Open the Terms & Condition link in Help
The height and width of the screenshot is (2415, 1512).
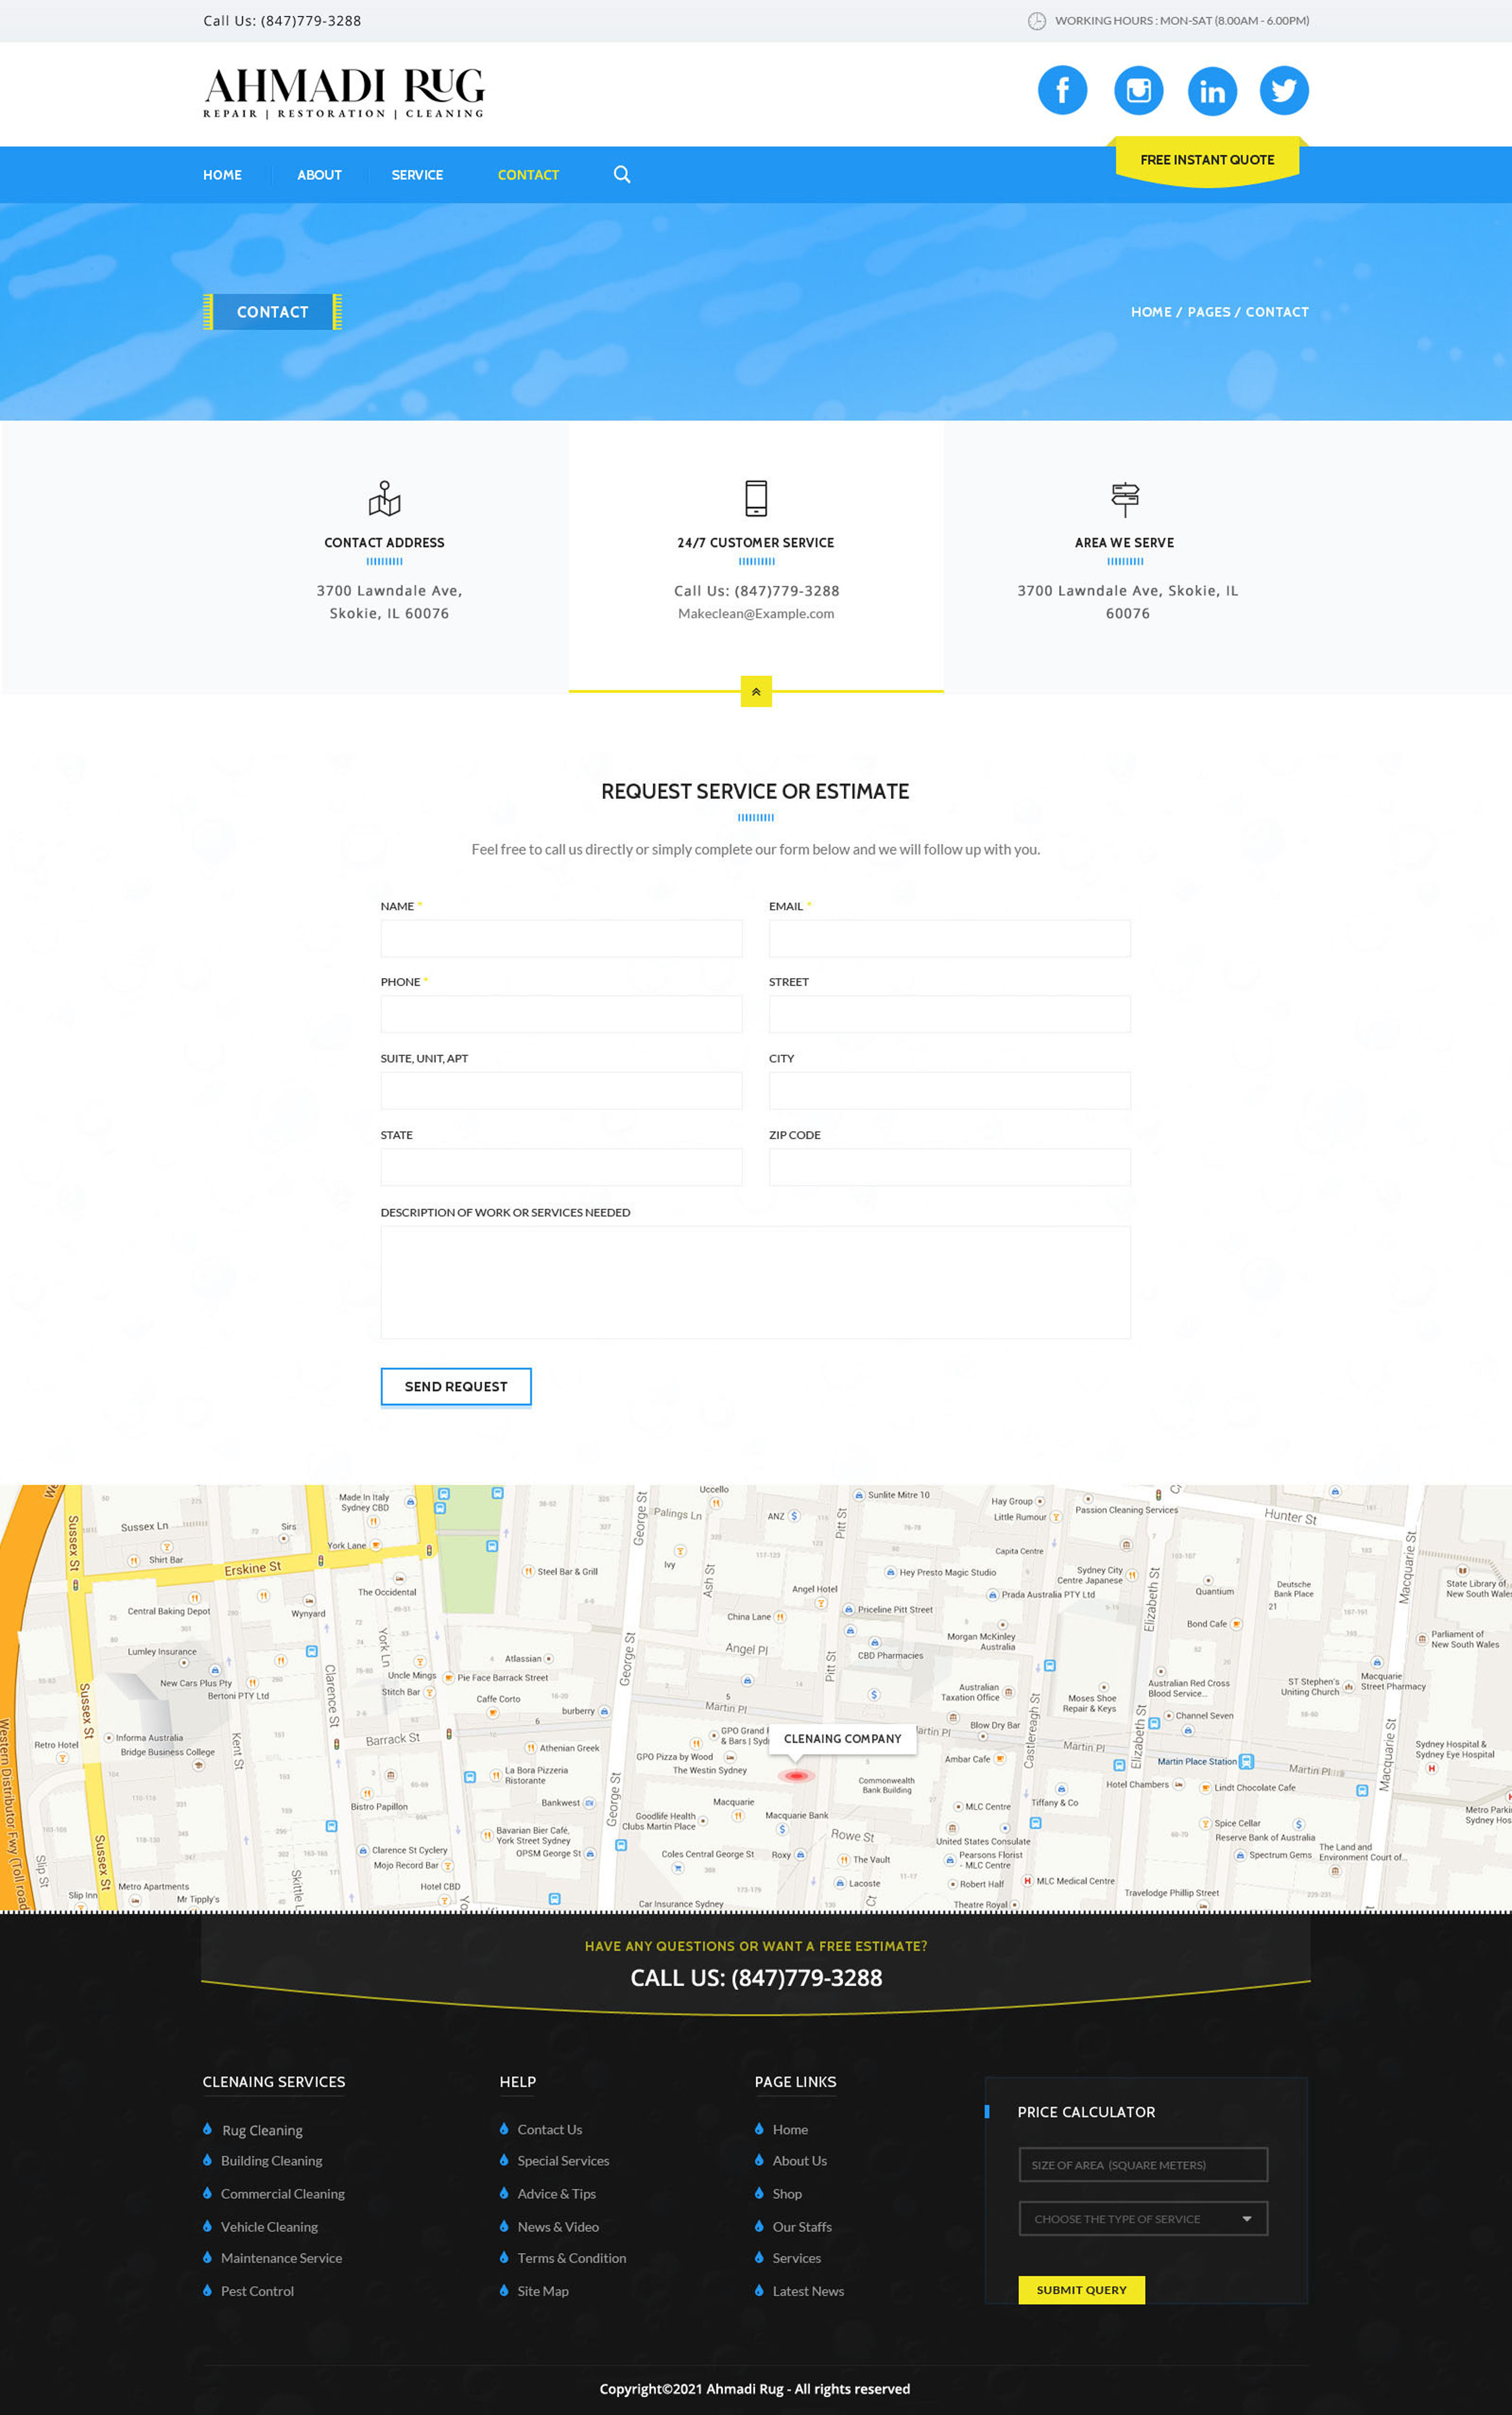click(x=571, y=2257)
